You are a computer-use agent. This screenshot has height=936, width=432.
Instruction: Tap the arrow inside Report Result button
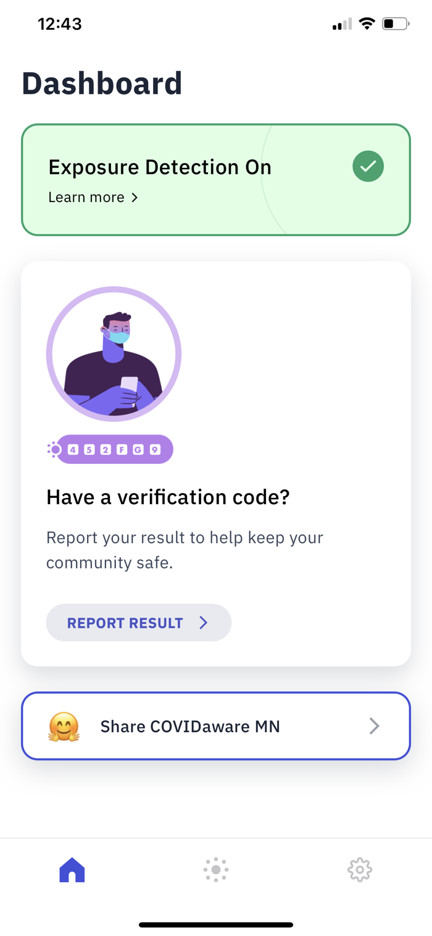pos(204,623)
